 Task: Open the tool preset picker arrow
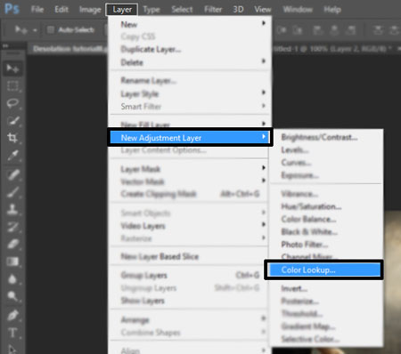pyautogui.click(x=35, y=30)
